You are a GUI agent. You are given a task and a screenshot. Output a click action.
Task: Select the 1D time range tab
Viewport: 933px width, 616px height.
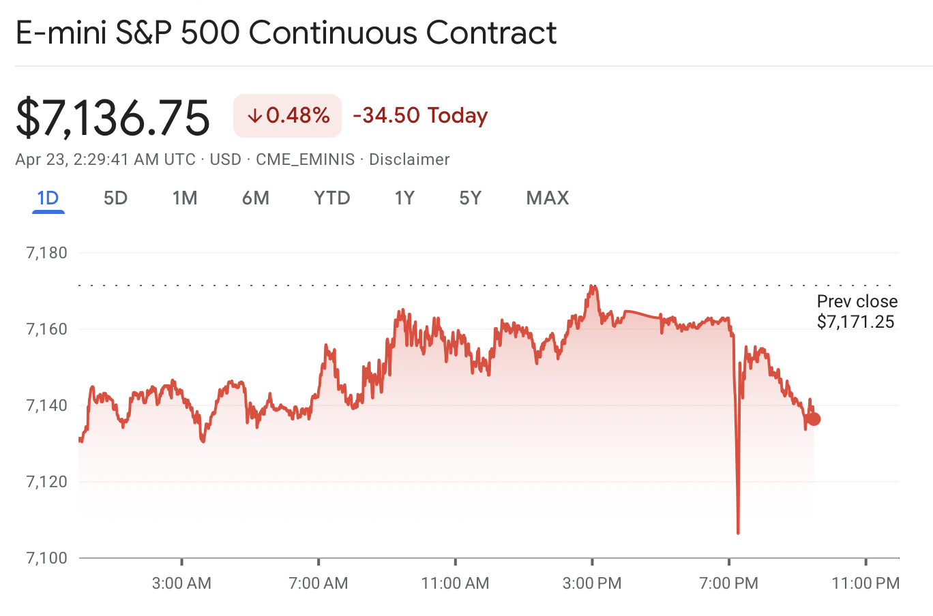pyautogui.click(x=48, y=198)
